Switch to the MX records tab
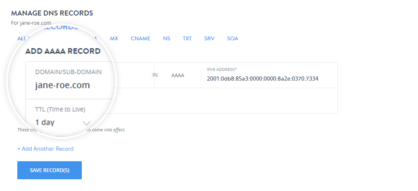 [x=114, y=39]
